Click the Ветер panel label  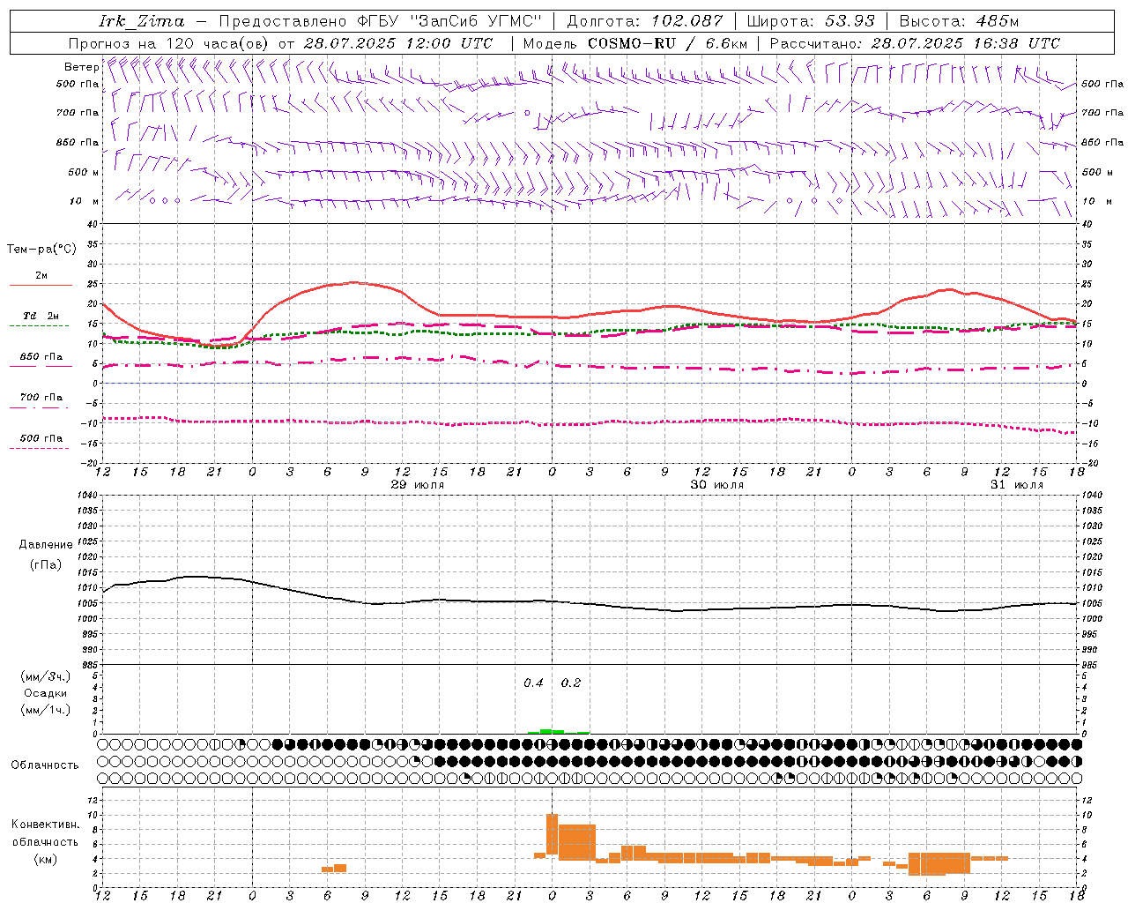coord(81,67)
